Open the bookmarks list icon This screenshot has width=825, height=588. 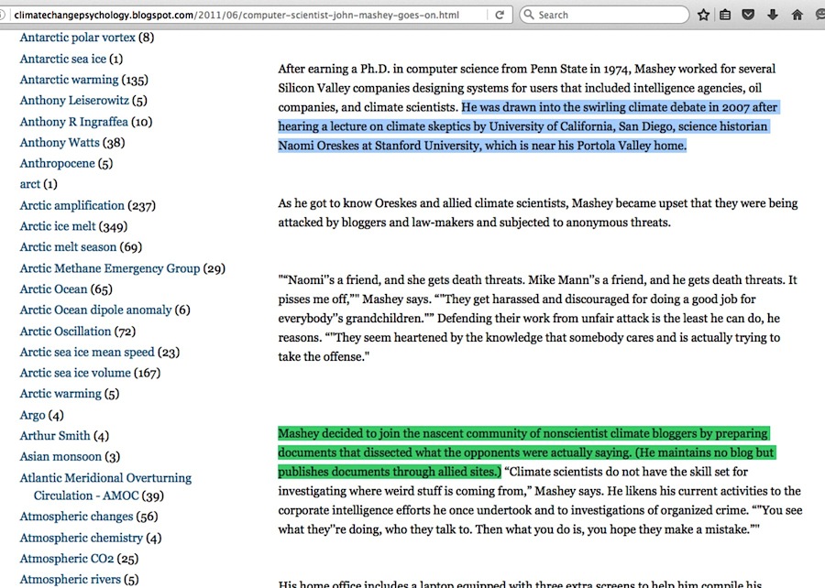click(x=726, y=16)
